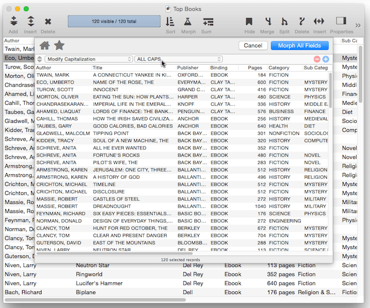
Task: Click the ENGINEERING category cell
Action: (x=285, y=221)
